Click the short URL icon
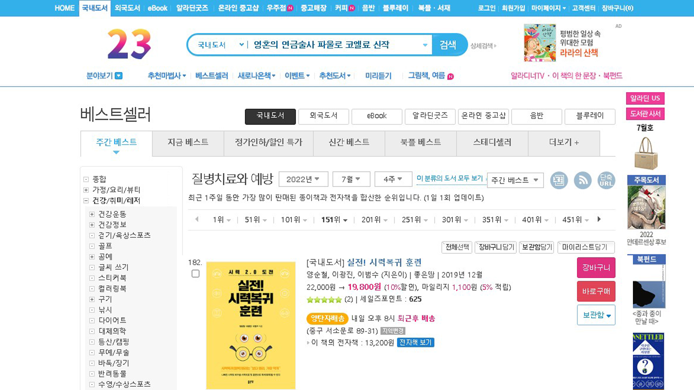694x390 pixels. 606,180
